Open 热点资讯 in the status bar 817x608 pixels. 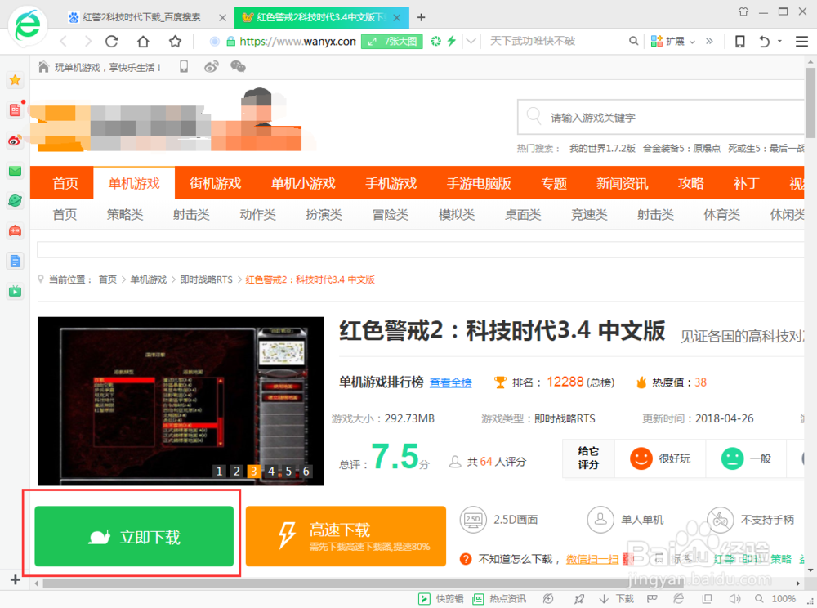pyautogui.click(x=499, y=599)
